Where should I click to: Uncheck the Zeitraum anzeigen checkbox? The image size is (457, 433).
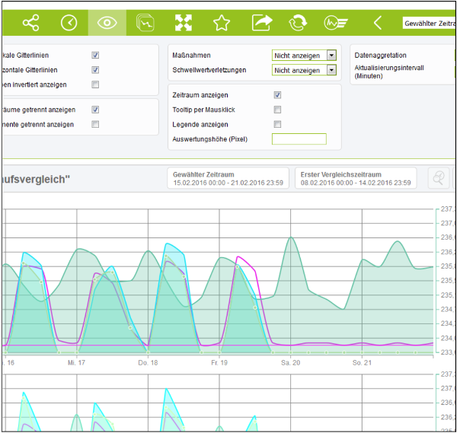(277, 95)
